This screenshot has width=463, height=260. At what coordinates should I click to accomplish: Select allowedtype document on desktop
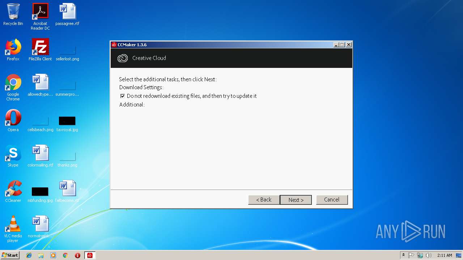pos(40,85)
